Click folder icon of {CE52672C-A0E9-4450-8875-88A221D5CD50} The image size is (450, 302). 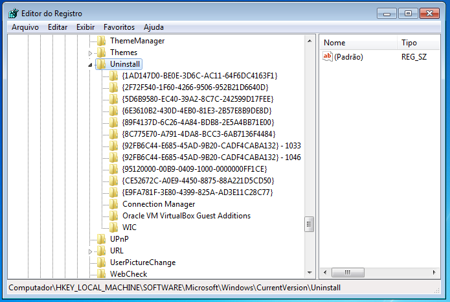coord(114,181)
